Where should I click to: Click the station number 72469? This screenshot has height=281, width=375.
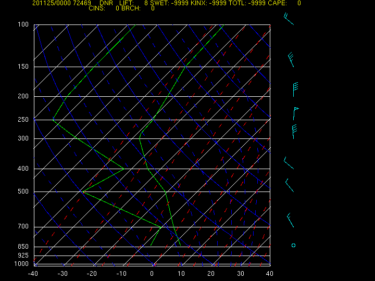coord(82,3)
